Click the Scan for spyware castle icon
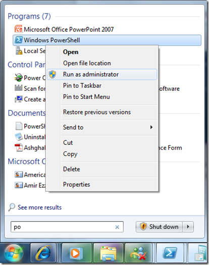This screenshot has width=209, height=265. pos(18,88)
